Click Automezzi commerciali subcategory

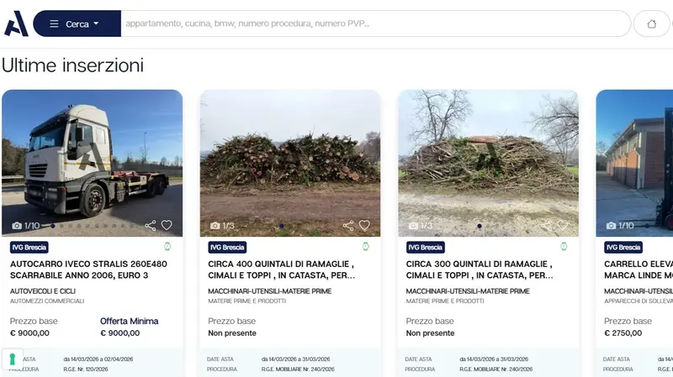tap(47, 301)
